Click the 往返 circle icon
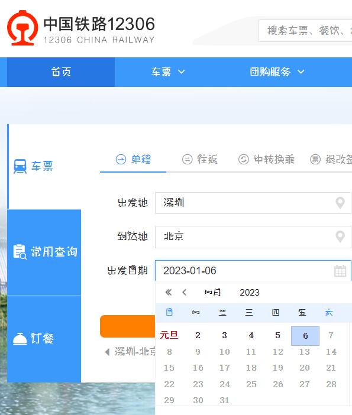 pos(188,160)
